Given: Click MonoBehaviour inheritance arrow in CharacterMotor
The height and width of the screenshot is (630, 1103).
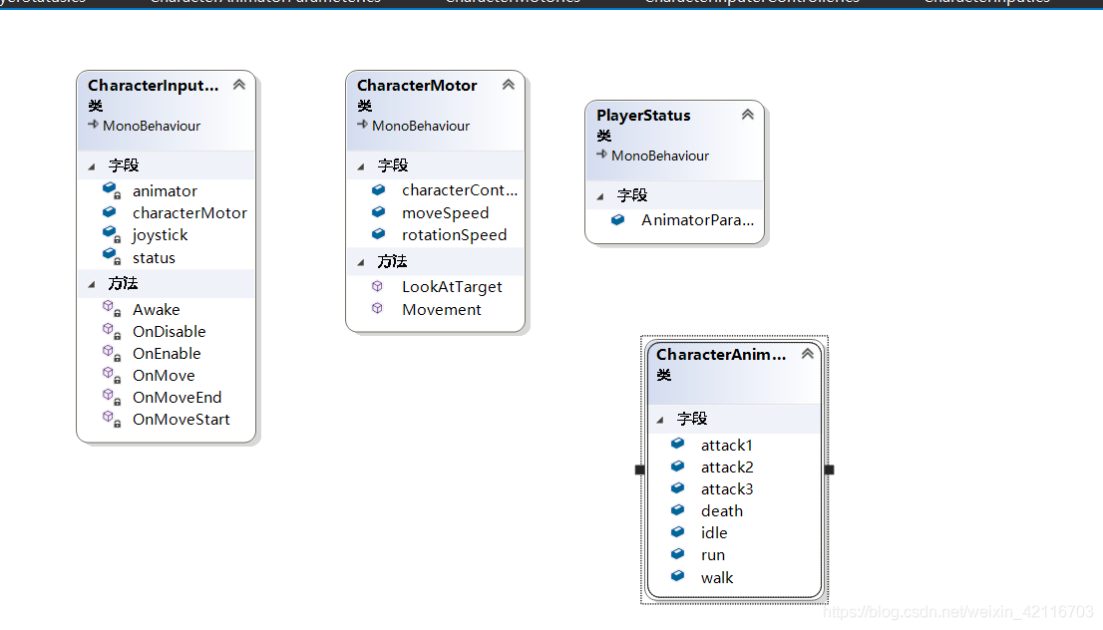Looking at the screenshot, I should click(x=362, y=125).
